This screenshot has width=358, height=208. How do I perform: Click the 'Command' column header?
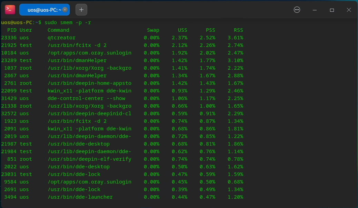point(58,30)
